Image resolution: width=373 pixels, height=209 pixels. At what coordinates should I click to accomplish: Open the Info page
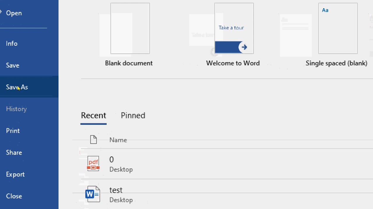click(x=12, y=44)
